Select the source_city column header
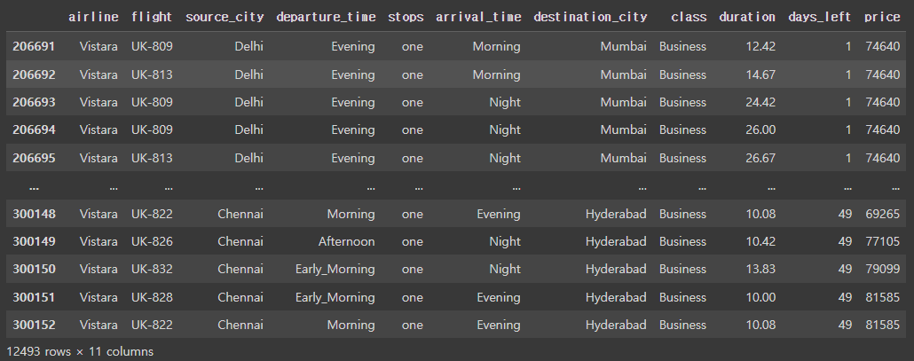 [x=225, y=18]
